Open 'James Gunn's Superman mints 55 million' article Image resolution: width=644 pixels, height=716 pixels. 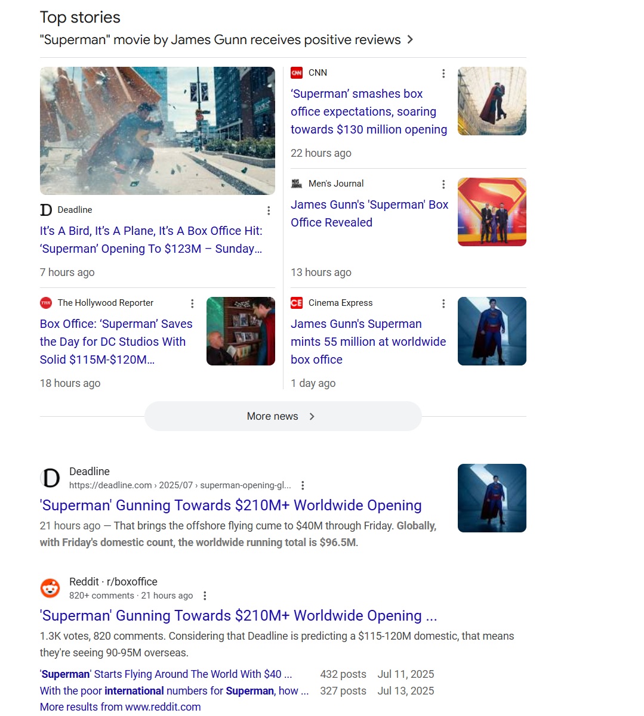(x=368, y=342)
